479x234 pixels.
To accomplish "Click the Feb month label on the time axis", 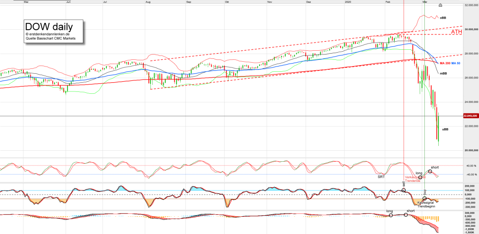I will coord(388,2).
